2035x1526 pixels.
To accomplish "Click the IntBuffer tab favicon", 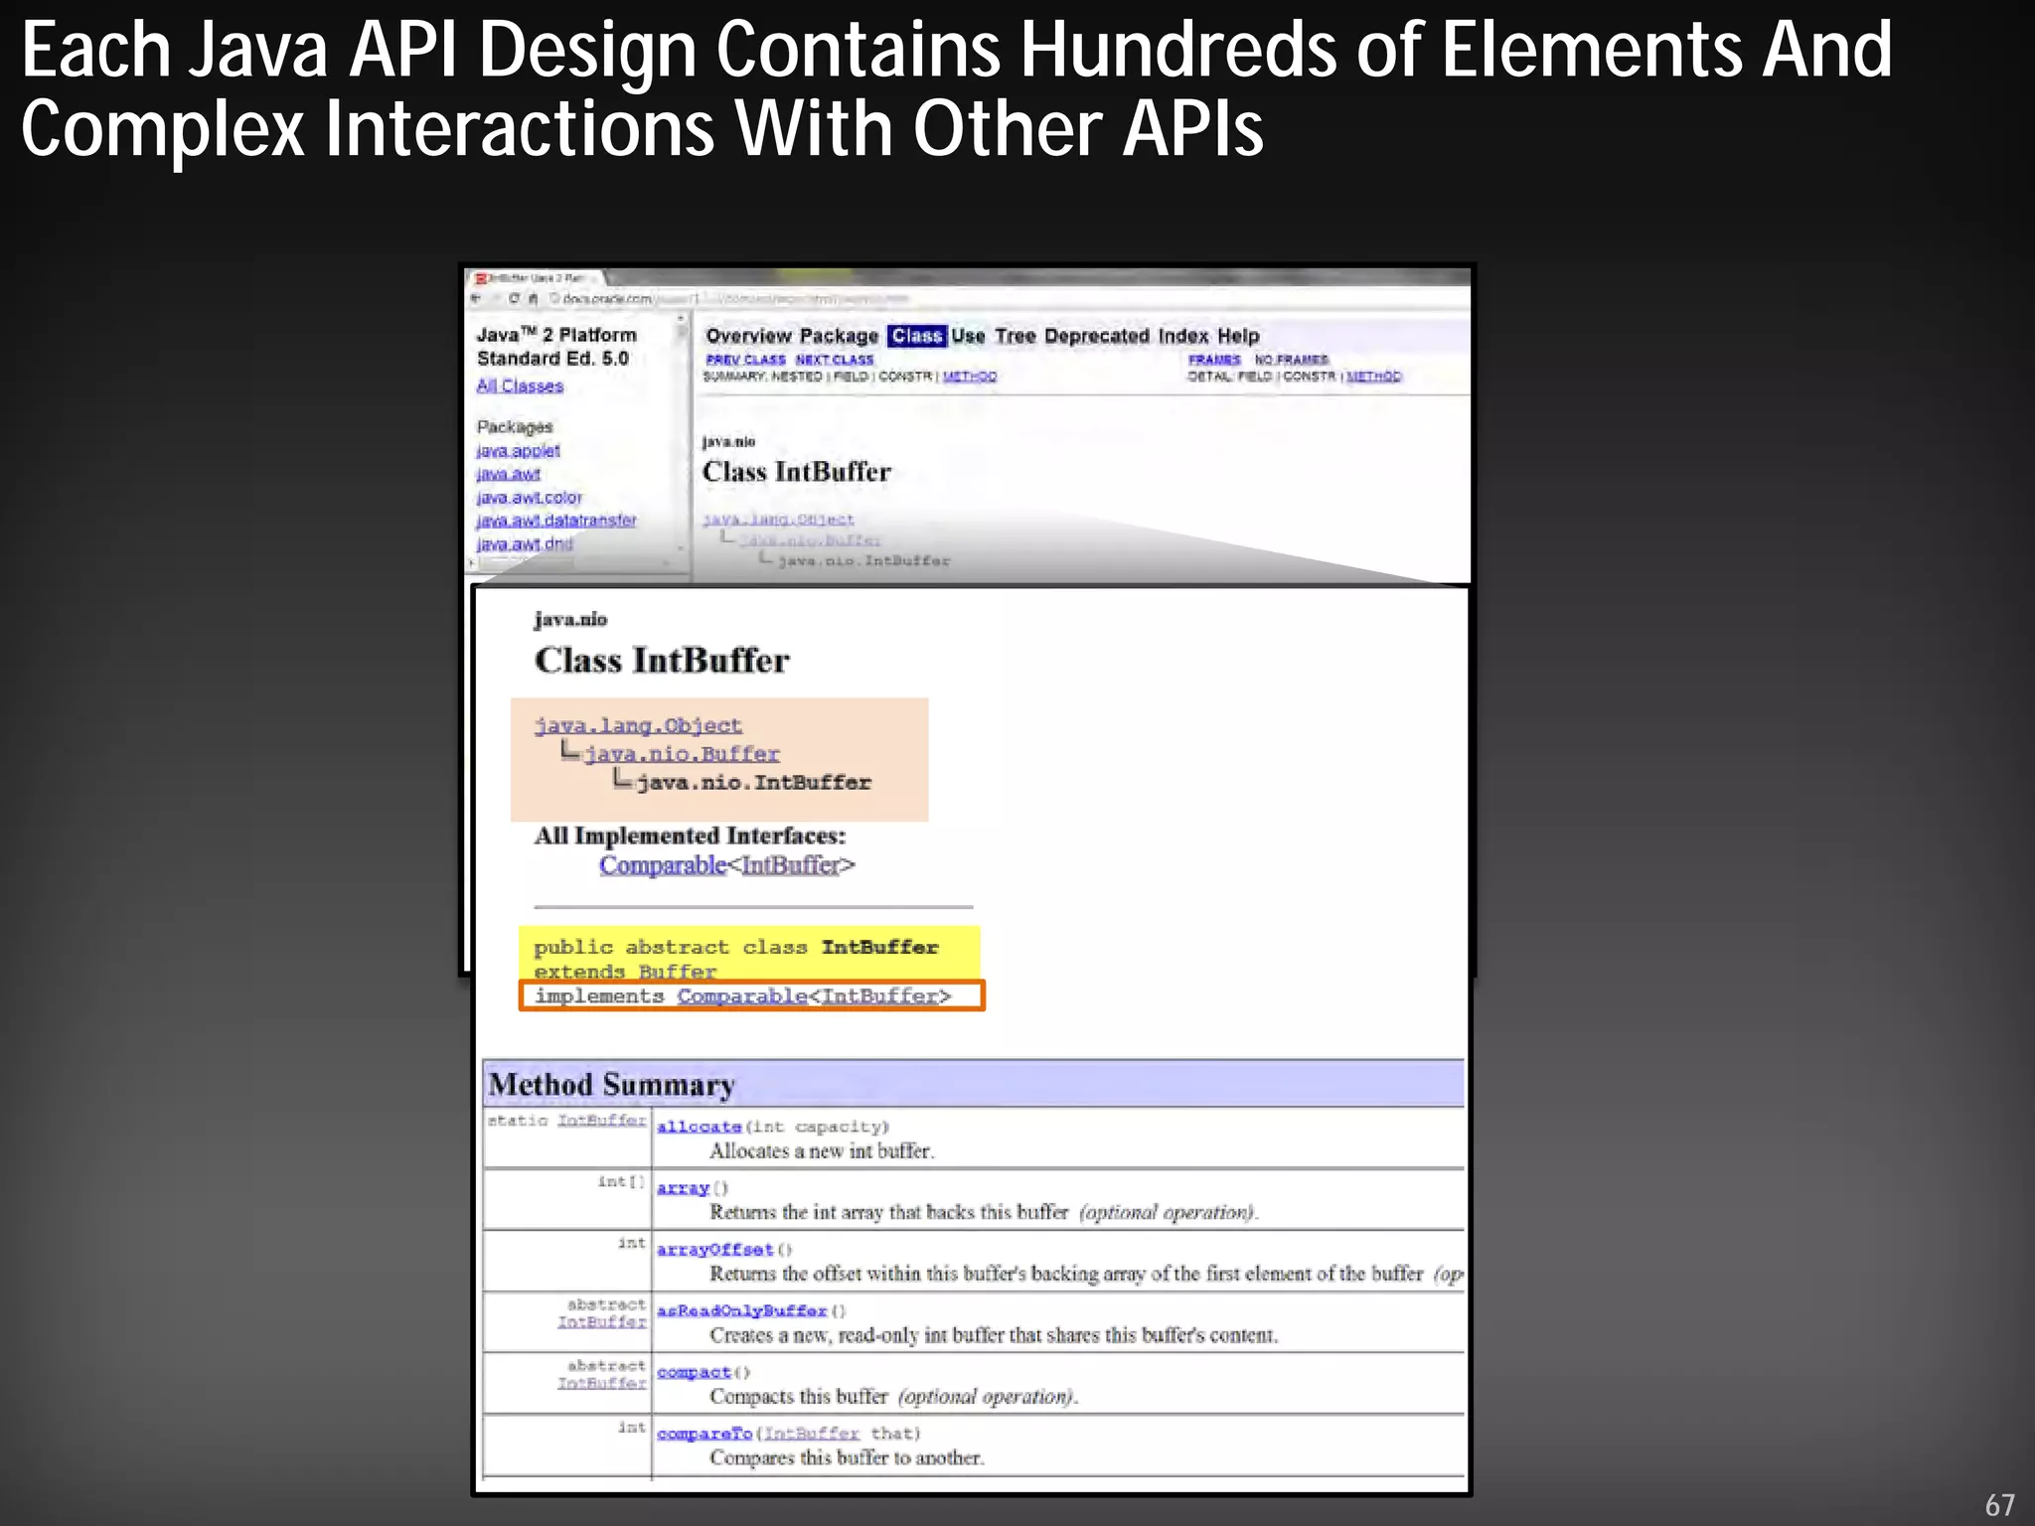I will click(482, 278).
